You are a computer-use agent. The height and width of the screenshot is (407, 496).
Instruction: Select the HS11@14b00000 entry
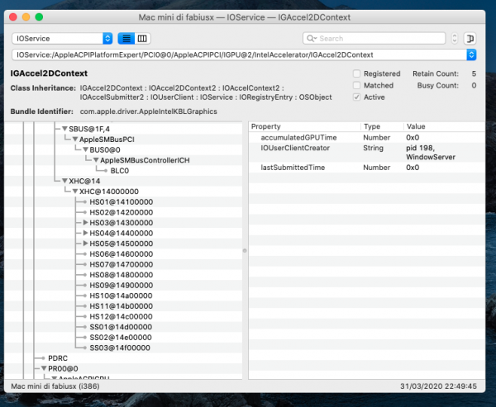122,306
